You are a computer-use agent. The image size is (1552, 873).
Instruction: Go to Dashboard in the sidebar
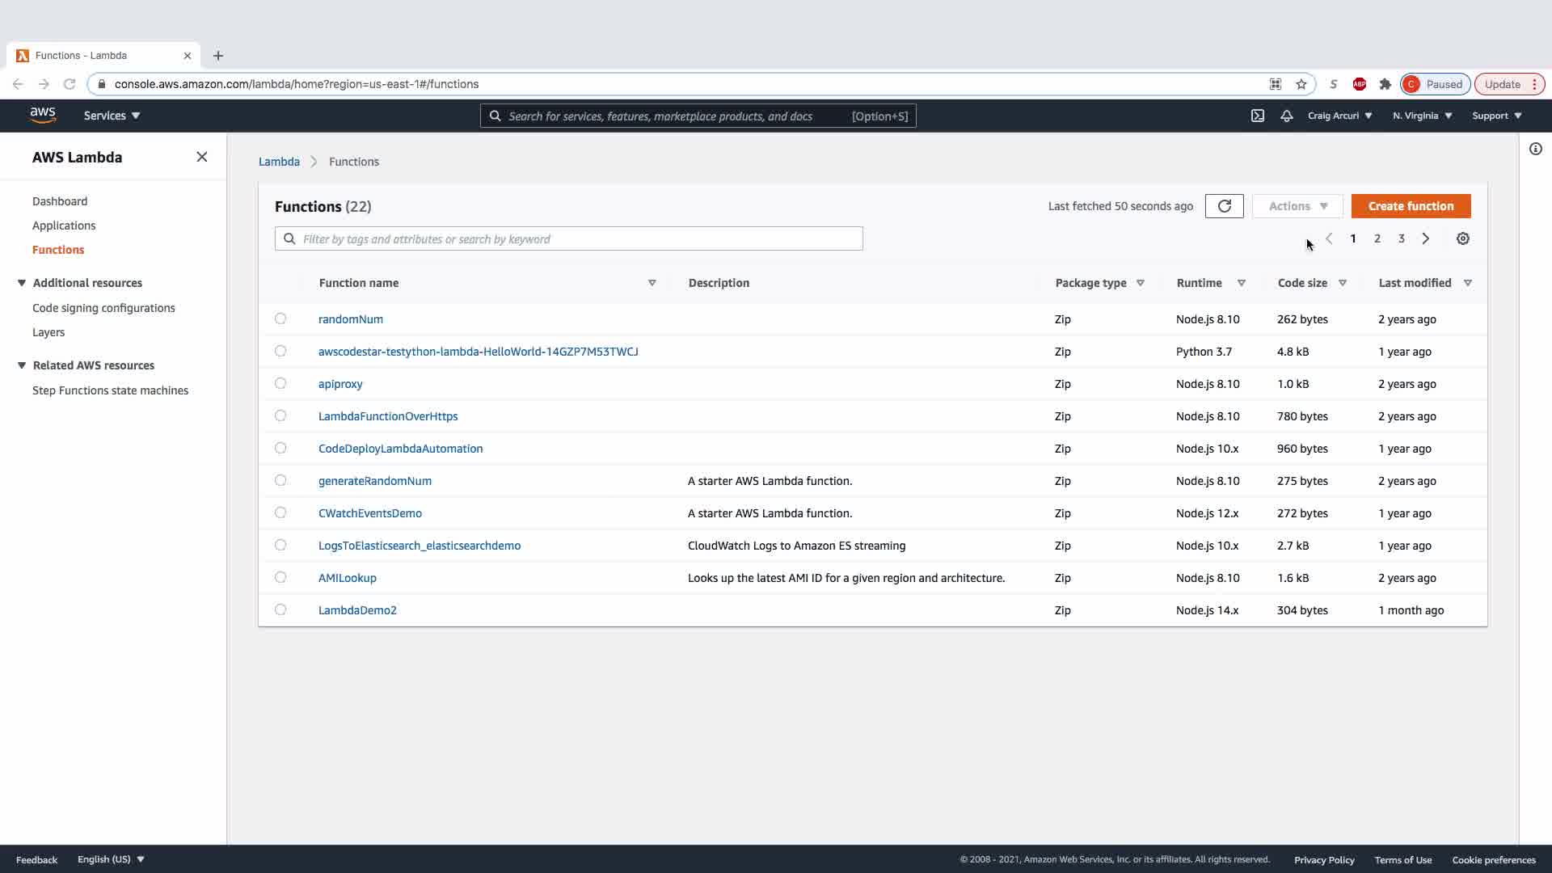(x=60, y=201)
